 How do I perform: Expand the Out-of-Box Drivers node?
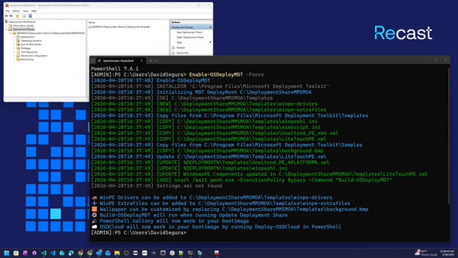pyautogui.click(x=14, y=44)
